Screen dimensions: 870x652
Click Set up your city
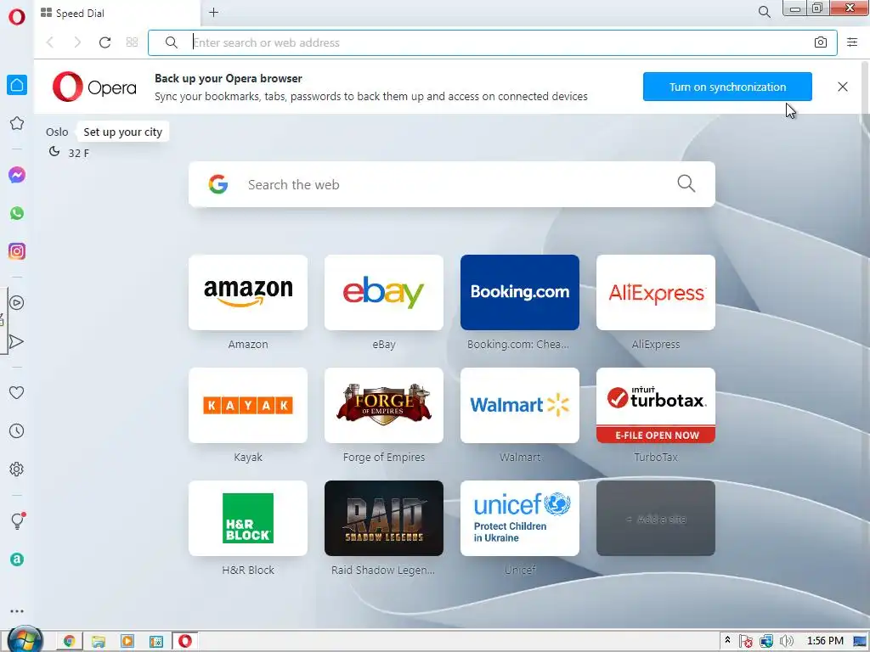tap(122, 132)
